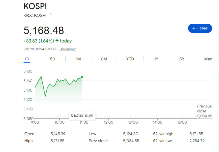The height and width of the screenshot is (152, 219).
Task: Click the 5,167.33 10:55 chart tooltip
Action: coord(82,116)
